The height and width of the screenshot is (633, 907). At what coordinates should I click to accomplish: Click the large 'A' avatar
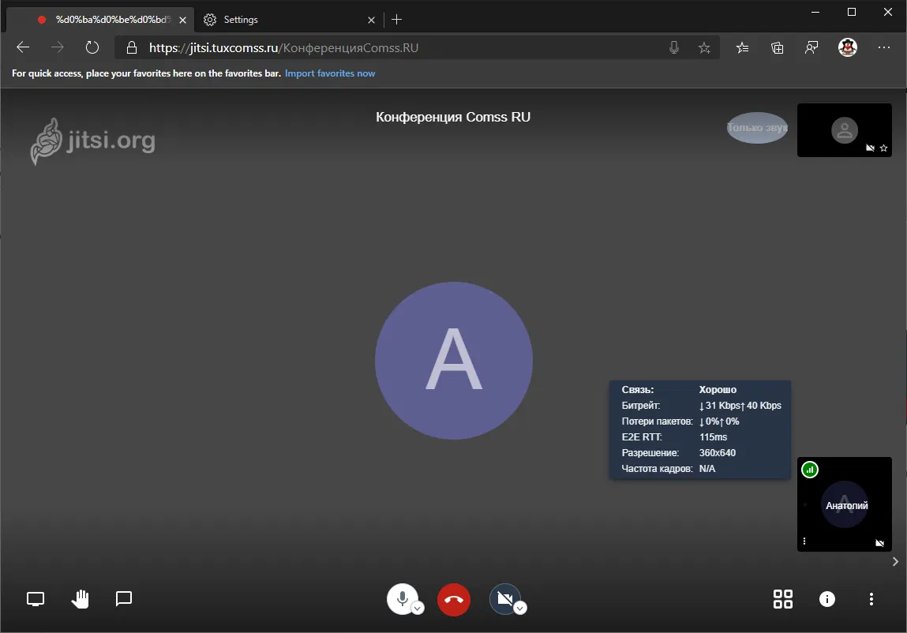tap(453, 361)
